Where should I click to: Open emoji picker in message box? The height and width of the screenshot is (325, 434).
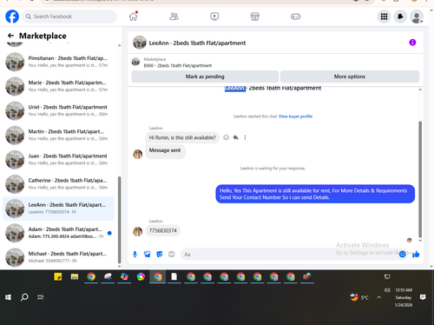402,255
